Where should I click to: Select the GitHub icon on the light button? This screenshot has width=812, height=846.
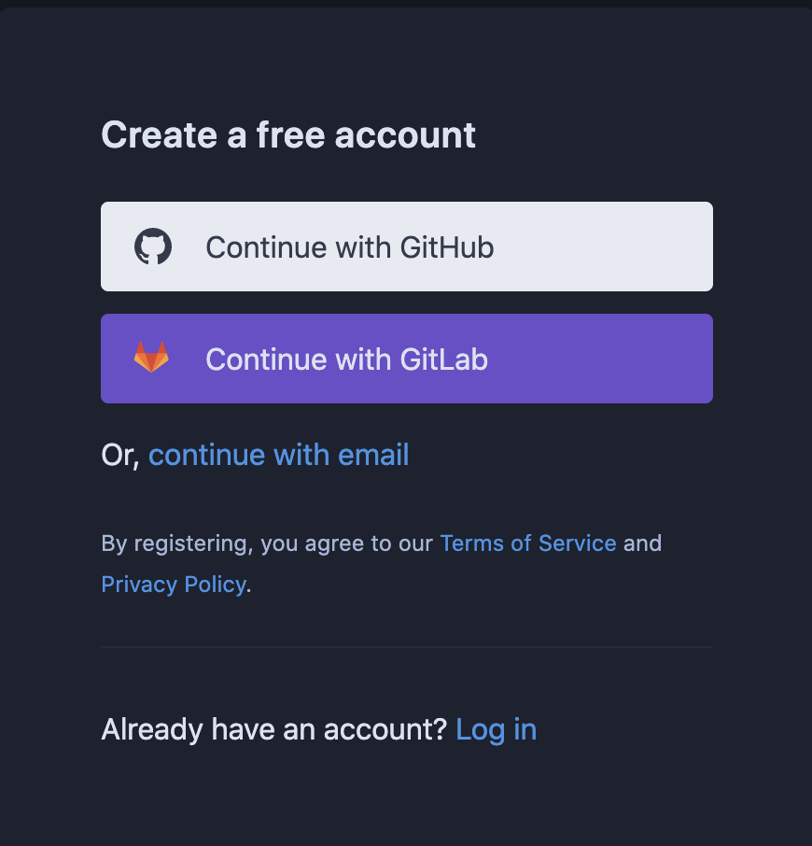pos(155,247)
